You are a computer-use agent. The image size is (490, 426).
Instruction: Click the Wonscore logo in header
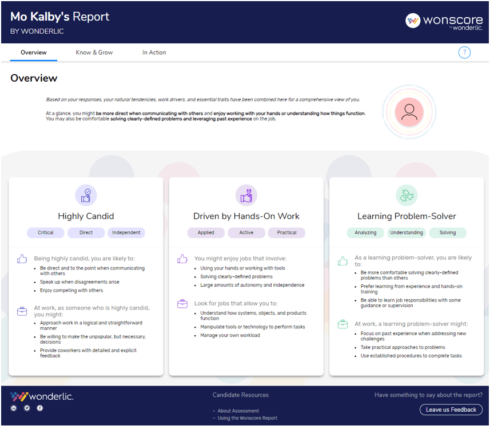click(x=444, y=21)
